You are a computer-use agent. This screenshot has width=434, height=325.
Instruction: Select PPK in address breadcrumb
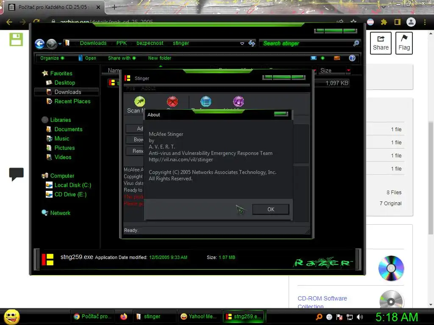coord(122,43)
